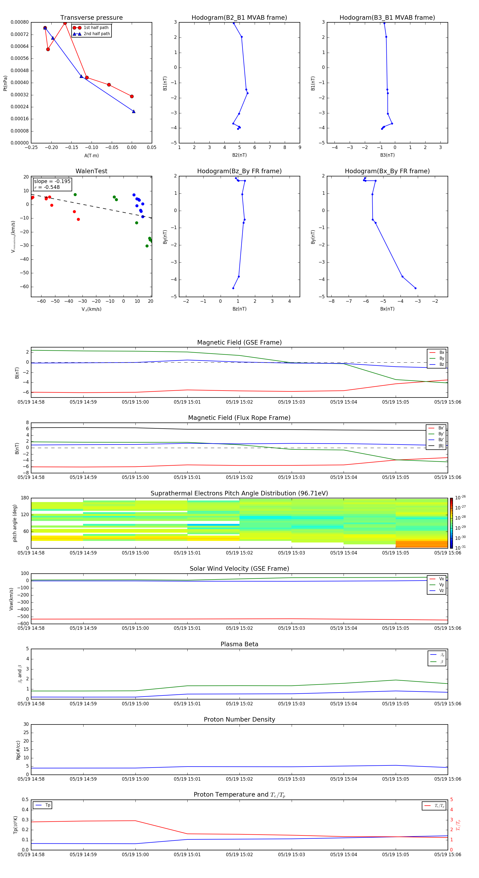The height and width of the screenshot is (878, 479).
Task: Click the "Transverse pressure" plot title
Action: click(x=91, y=18)
